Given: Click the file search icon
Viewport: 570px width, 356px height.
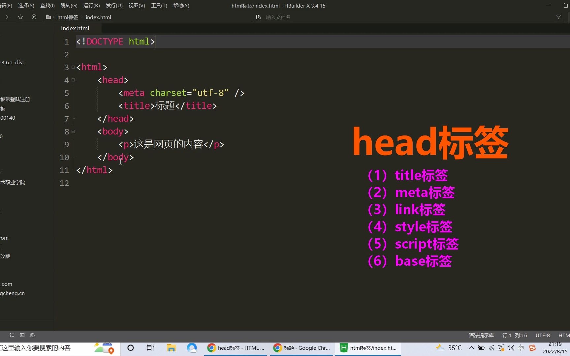Looking at the screenshot, I should [x=259, y=17].
